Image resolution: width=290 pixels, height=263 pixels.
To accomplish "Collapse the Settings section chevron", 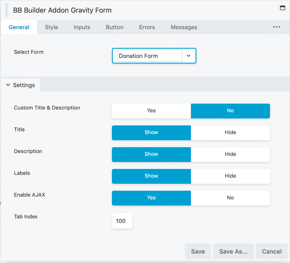I will pos(8,85).
